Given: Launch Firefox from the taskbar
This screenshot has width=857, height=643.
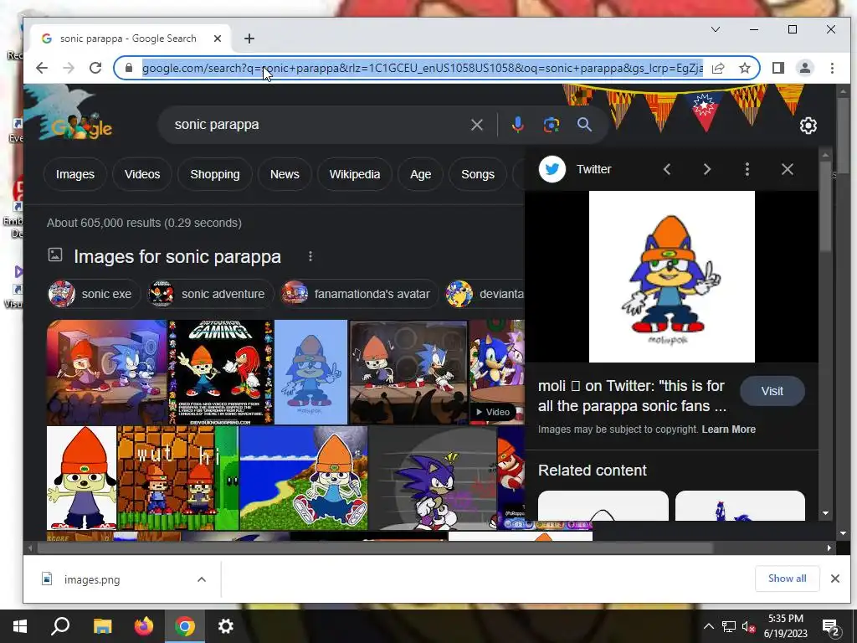Looking at the screenshot, I should (x=144, y=626).
